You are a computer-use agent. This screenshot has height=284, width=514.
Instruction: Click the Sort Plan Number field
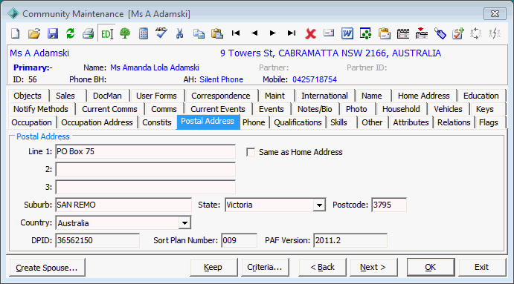coord(239,240)
